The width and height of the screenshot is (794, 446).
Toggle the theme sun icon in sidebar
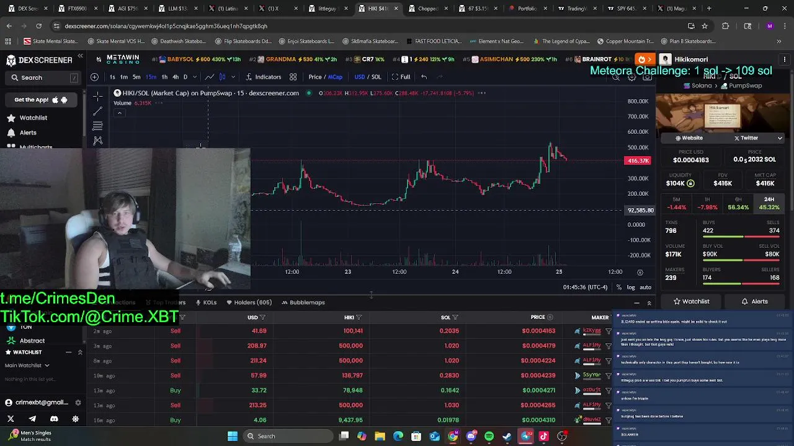coord(76,419)
